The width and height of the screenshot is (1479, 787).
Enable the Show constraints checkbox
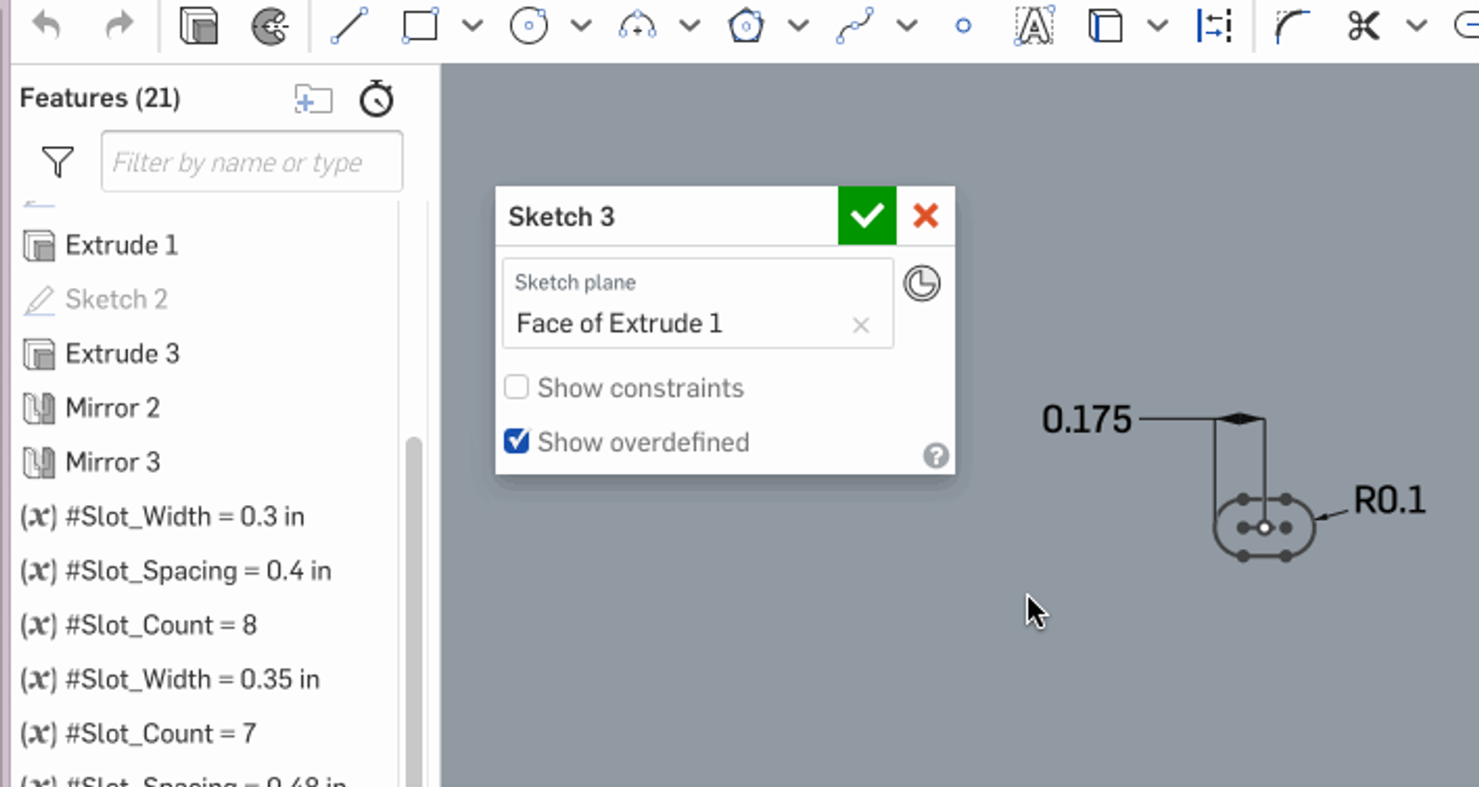(517, 387)
